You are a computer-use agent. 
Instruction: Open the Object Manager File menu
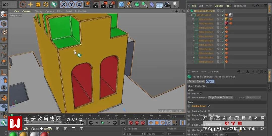click(x=194, y=6)
